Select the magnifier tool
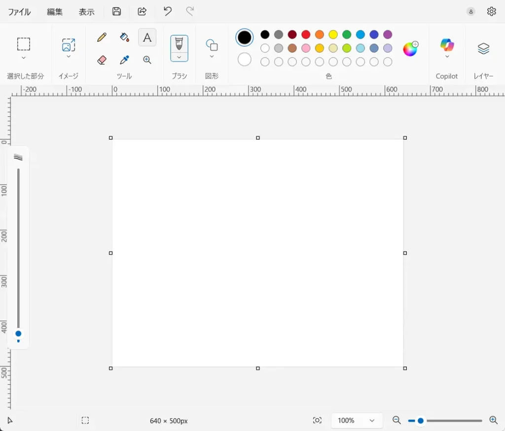505x431 pixels. pyautogui.click(x=147, y=60)
